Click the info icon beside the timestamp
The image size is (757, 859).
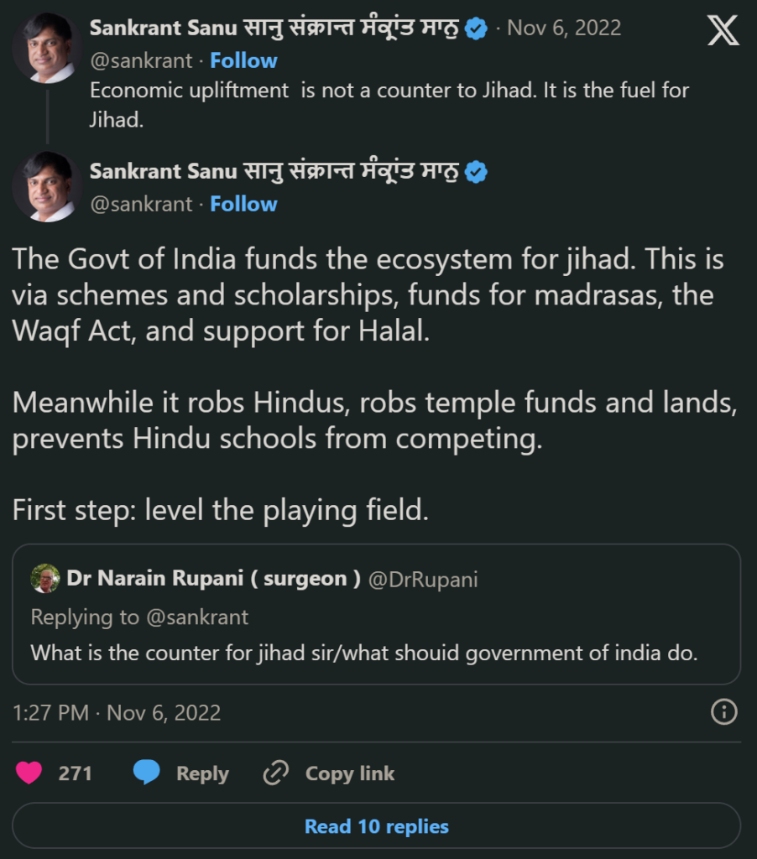[723, 712]
